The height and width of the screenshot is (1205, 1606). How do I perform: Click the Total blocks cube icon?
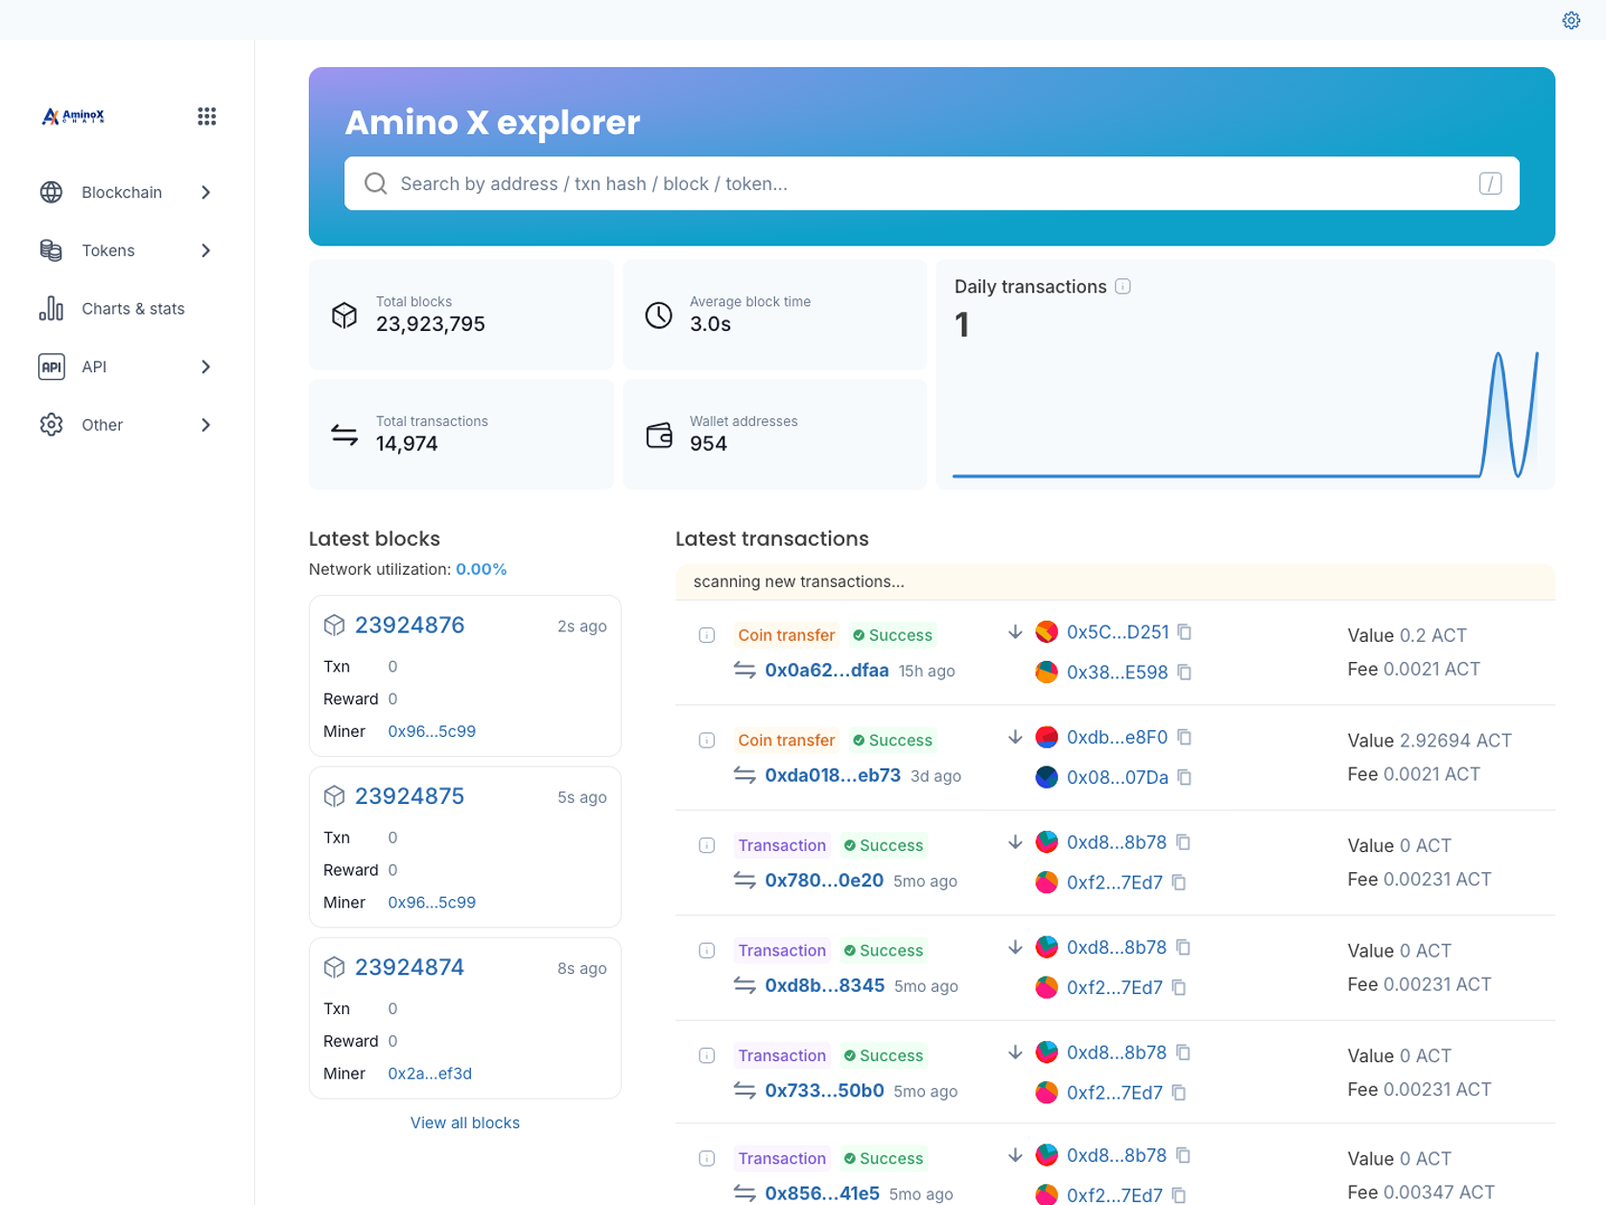(x=344, y=315)
